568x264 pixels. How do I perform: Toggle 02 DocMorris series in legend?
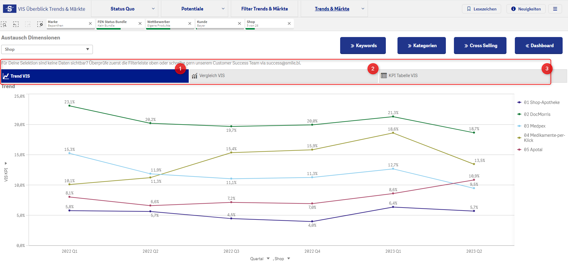click(x=537, y=114)
